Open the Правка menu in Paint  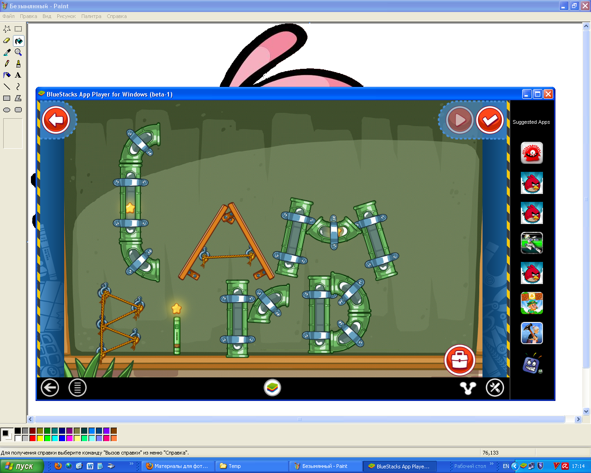29,16
